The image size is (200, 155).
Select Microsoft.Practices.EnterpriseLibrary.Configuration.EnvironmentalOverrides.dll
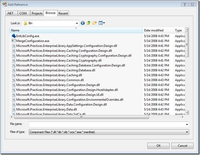70,100
